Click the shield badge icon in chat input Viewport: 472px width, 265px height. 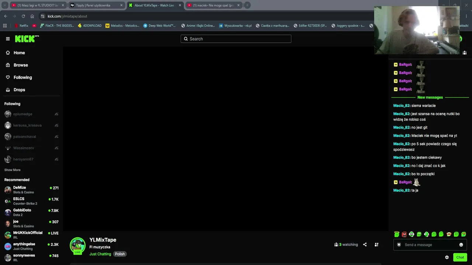(399, 245)
